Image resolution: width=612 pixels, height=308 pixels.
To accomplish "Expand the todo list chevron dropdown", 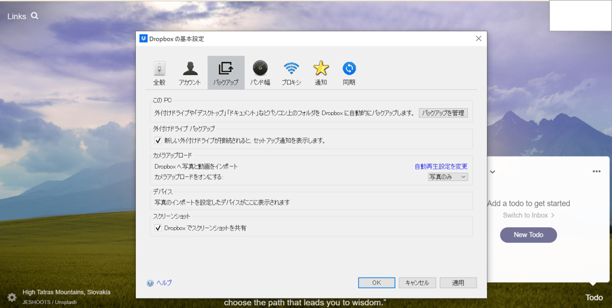I will (x=492, y=172).
